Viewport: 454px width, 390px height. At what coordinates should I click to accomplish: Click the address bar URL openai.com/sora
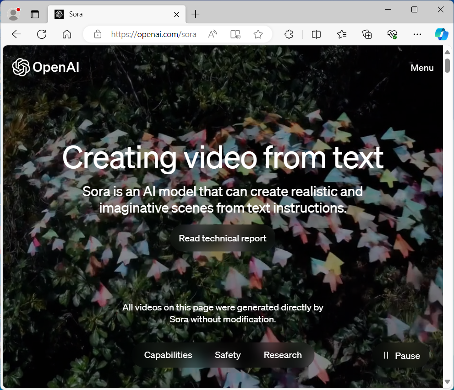tap(153, 34)
